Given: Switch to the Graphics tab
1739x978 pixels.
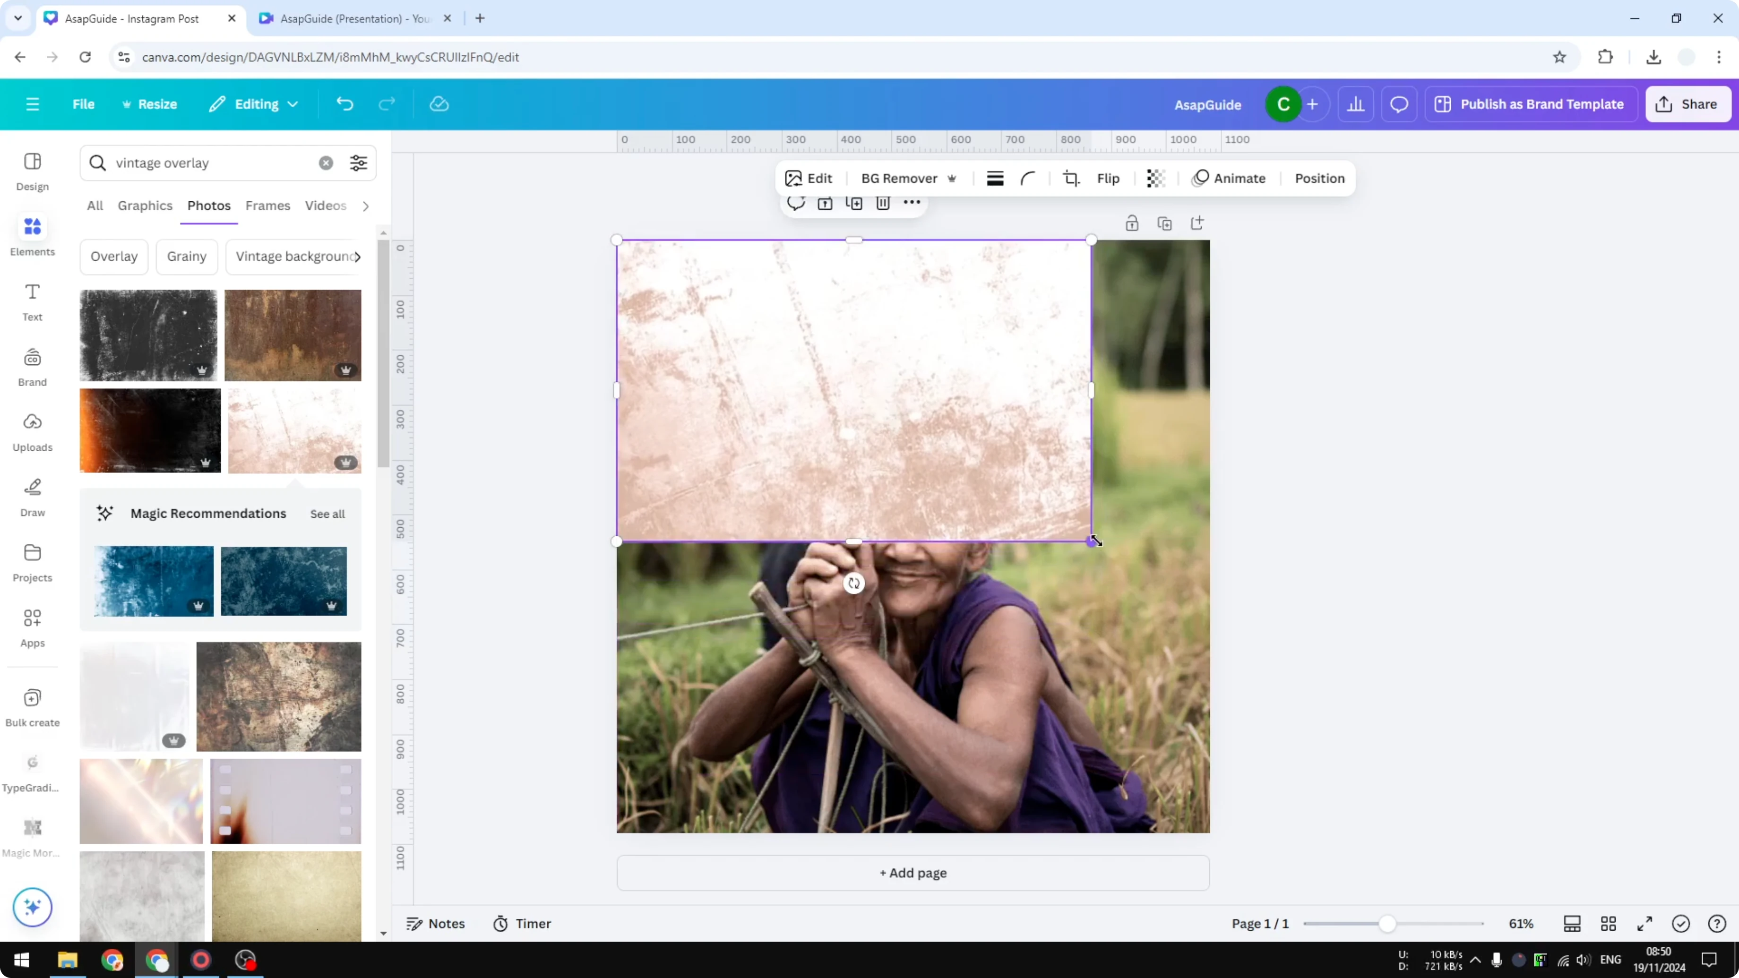Looking at the screenshot, I should (x=145, y=206).
